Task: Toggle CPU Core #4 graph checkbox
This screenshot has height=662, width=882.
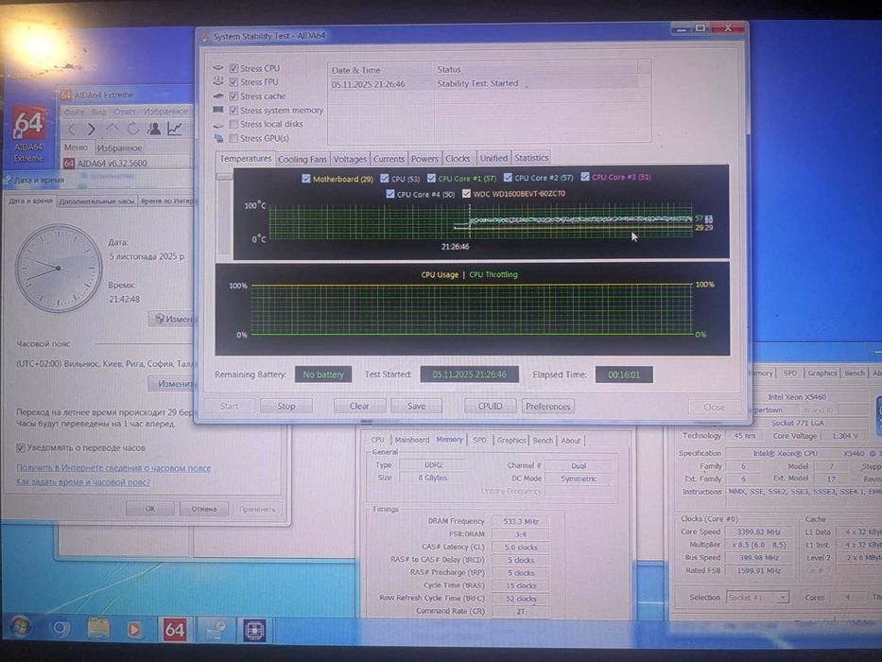Action: pyautogui.click(x=389, y=194)
